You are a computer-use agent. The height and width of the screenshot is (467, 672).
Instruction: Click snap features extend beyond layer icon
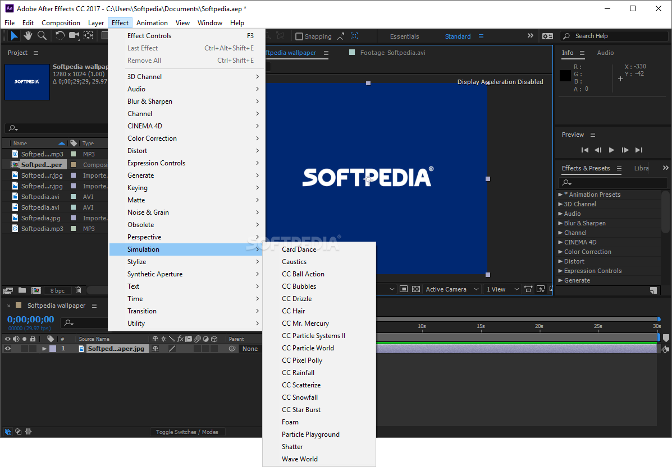pos(354,36)
